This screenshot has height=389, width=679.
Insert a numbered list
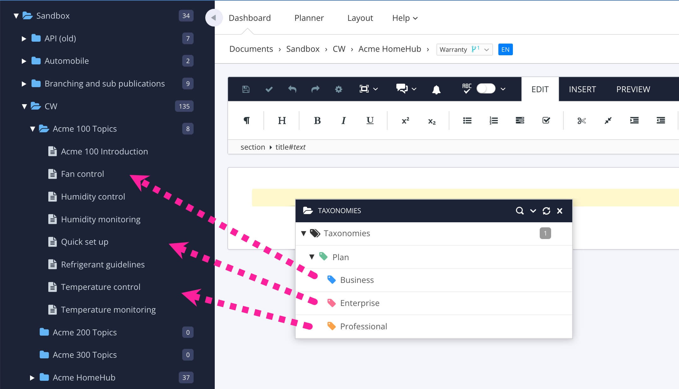click(x=493, y=121)
